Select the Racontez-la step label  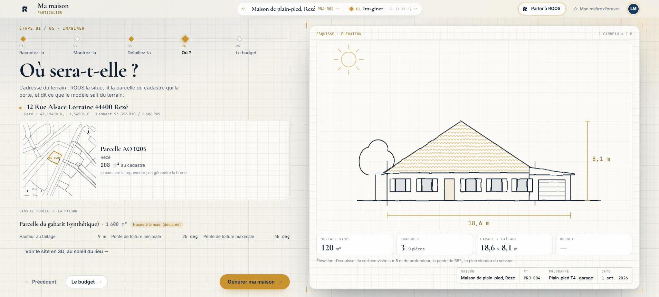coord(32,53)
